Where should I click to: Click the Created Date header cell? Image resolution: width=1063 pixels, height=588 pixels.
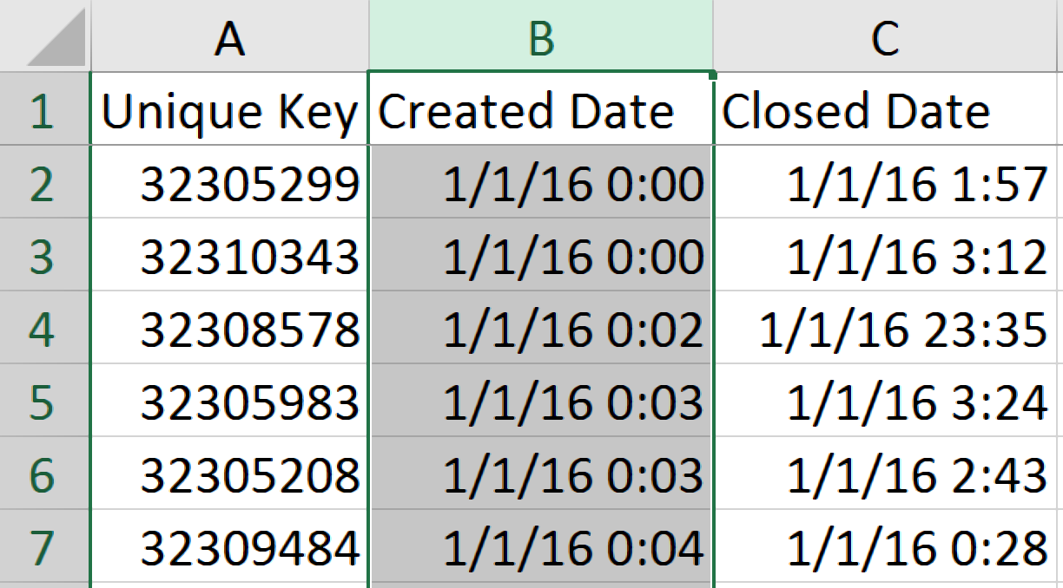(541, 109)
